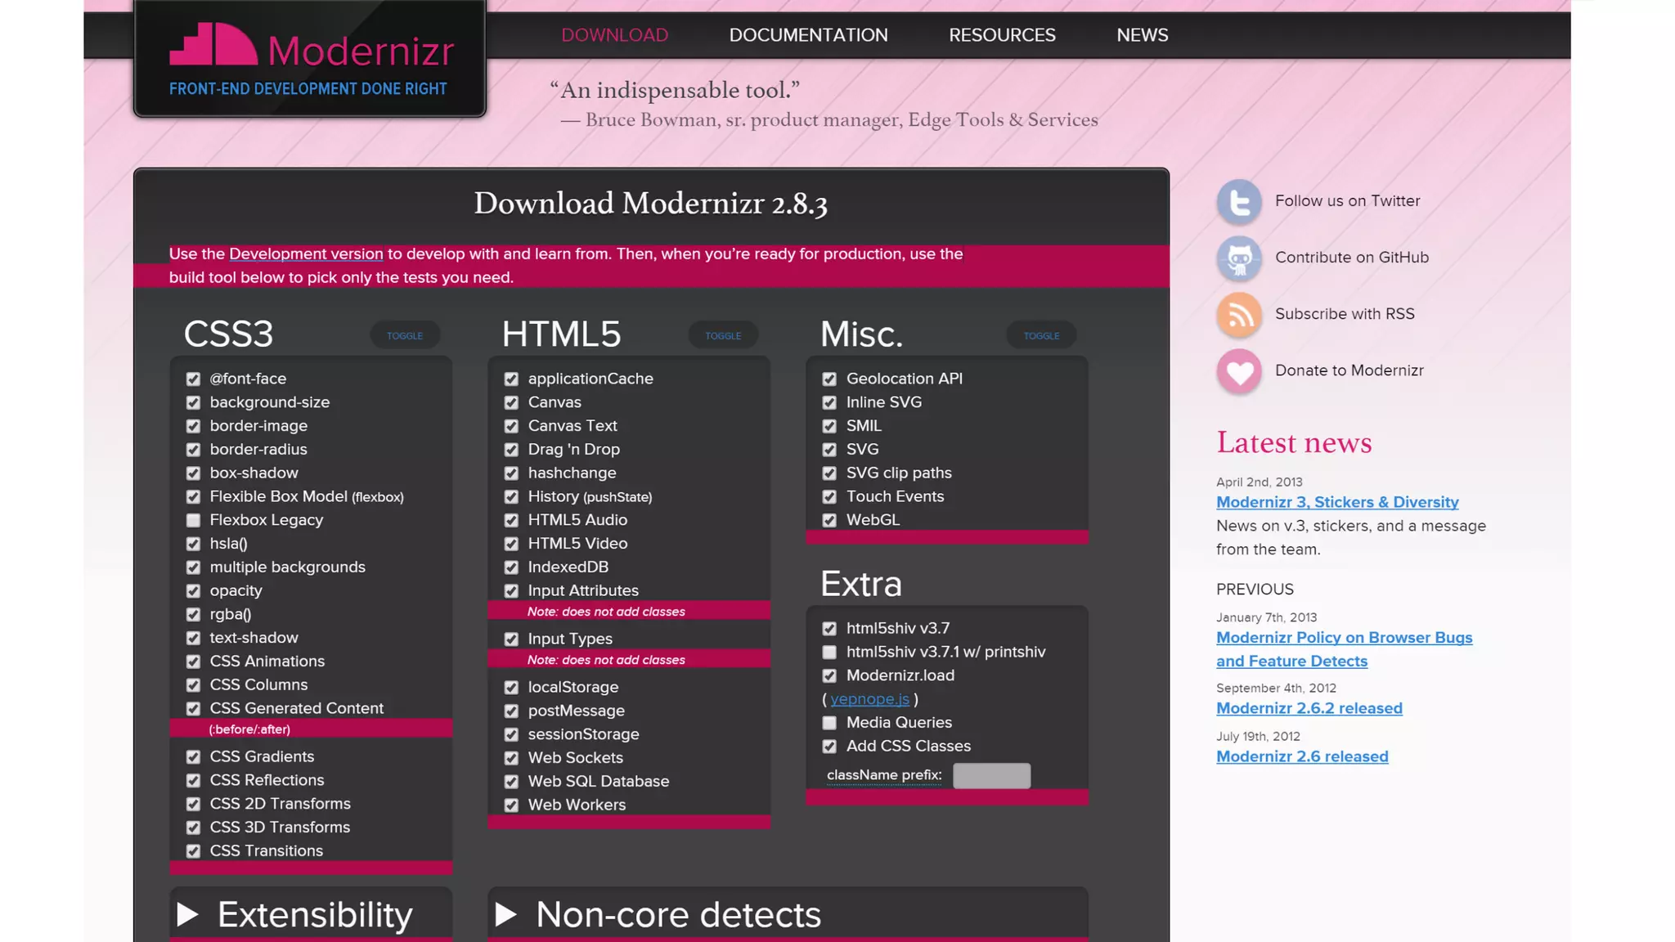This screenshot has height=942, width=1675.
Task: Click the Follow us on Twitter text
Action: [x=1347, y=201]
